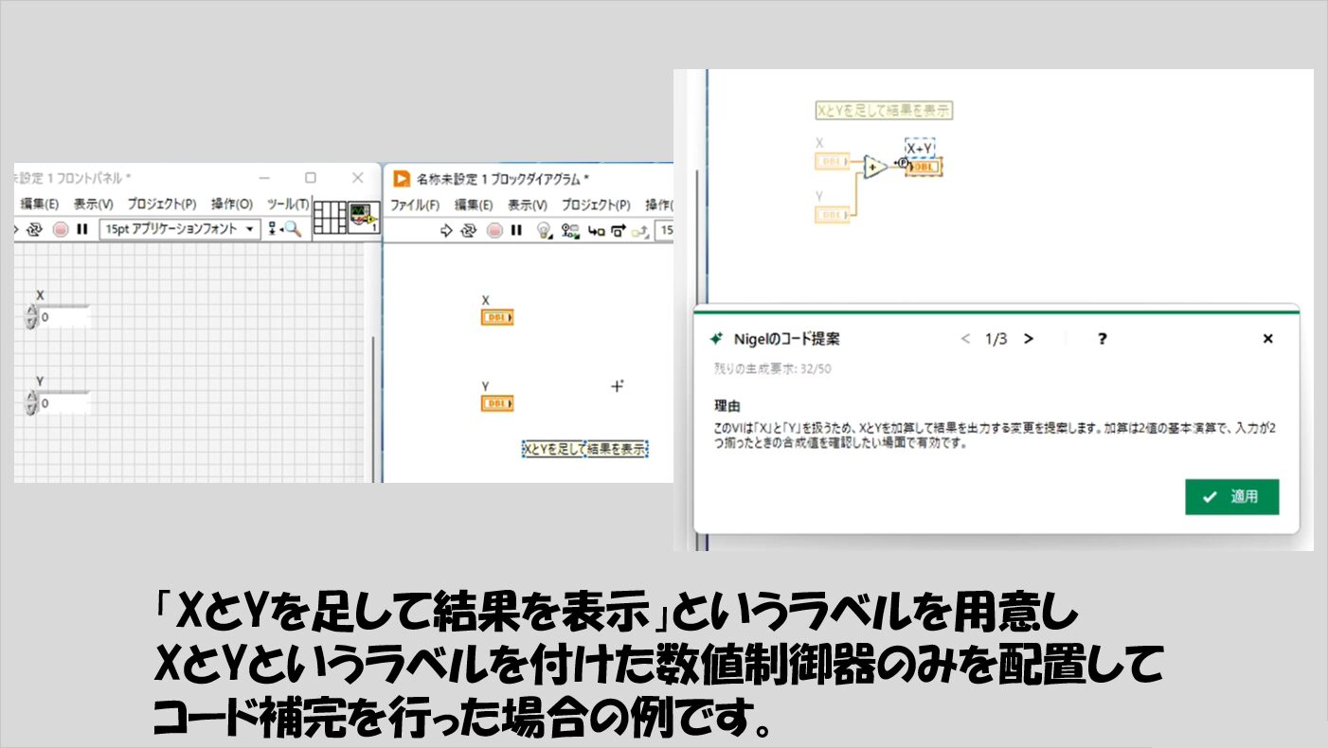Open the Nigel suggestion help question mark
1328x748 pixels.
(1102, 339)
